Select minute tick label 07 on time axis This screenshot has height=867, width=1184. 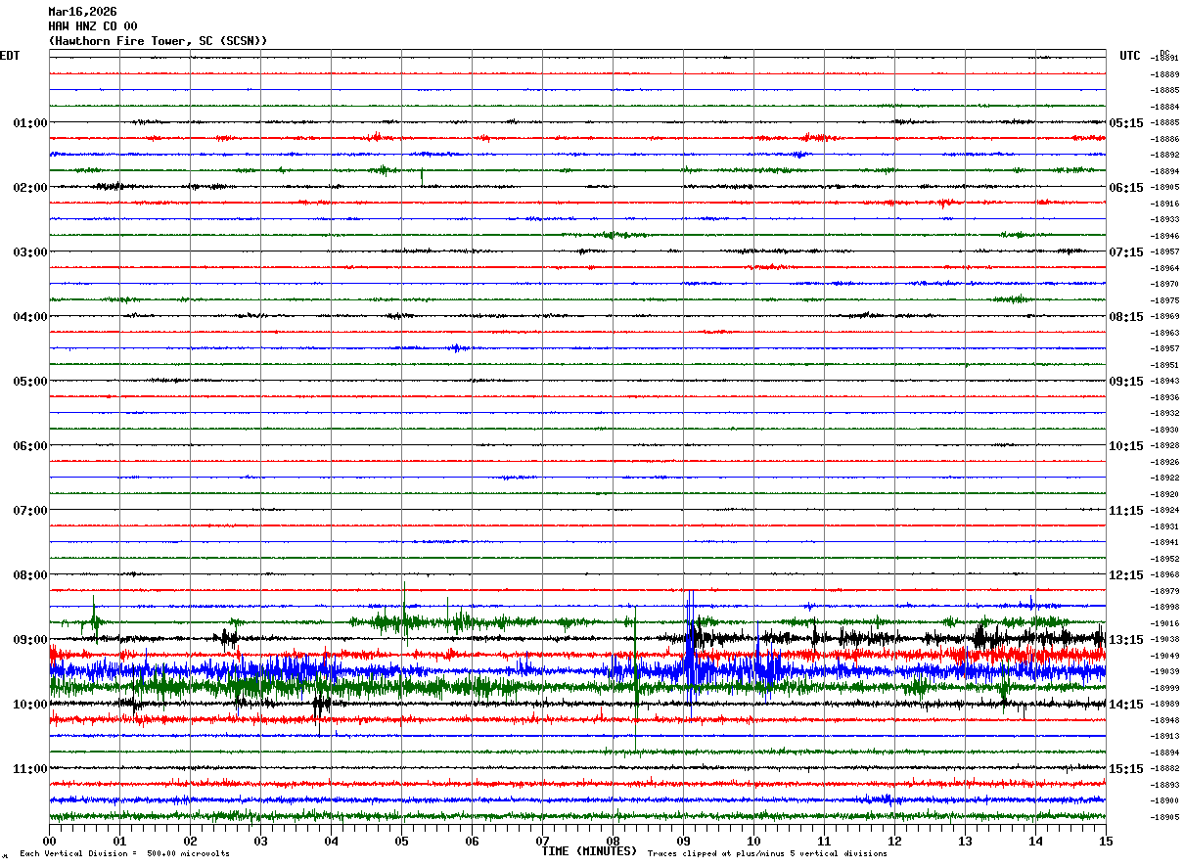pos(542,841)
